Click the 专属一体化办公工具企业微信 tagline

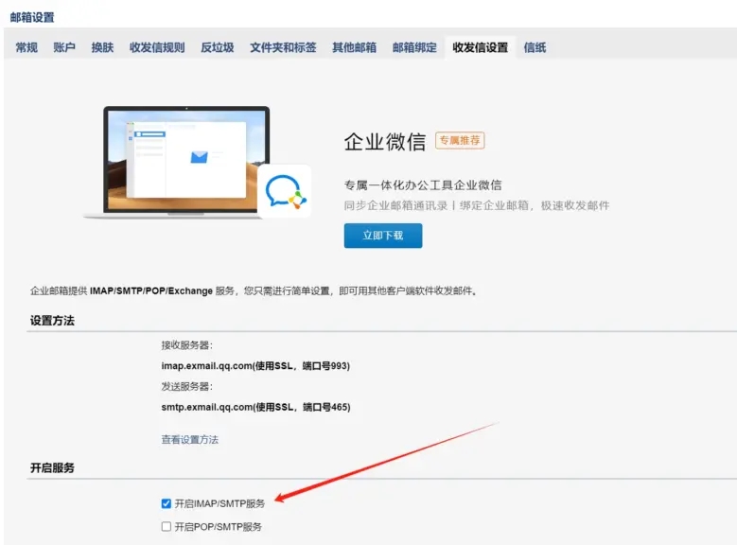423,185
